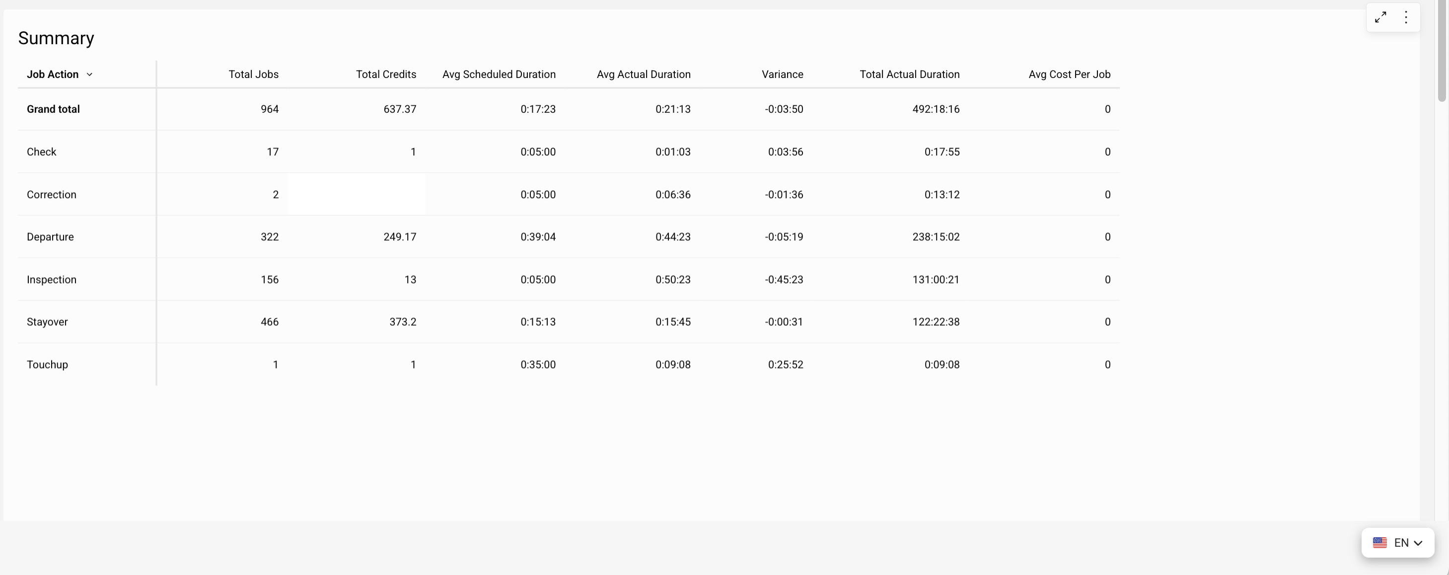Sort by the Job Action column arrow
This screenshot has width=1449, height=575.
point(89,74)
